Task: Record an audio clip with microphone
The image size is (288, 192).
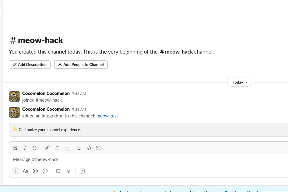Action: click(68, 171)
